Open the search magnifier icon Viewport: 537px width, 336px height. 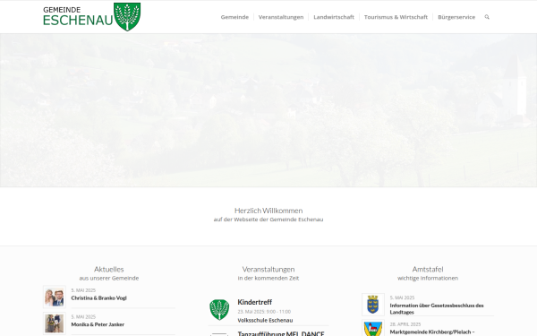click(487, 17)
